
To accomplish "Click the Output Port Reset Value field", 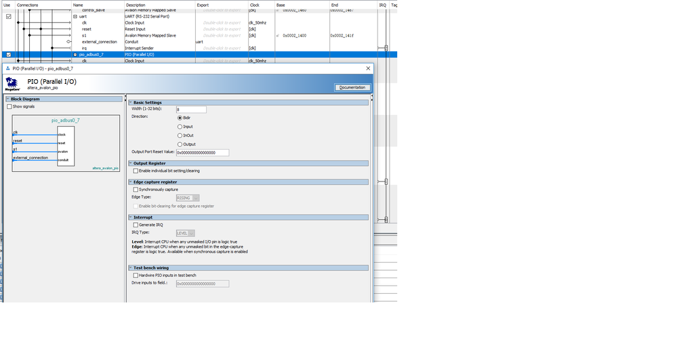I will pos(203,153).
